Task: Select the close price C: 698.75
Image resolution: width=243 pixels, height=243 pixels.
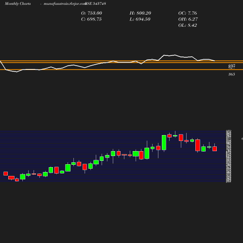Action: pos(91,19)
